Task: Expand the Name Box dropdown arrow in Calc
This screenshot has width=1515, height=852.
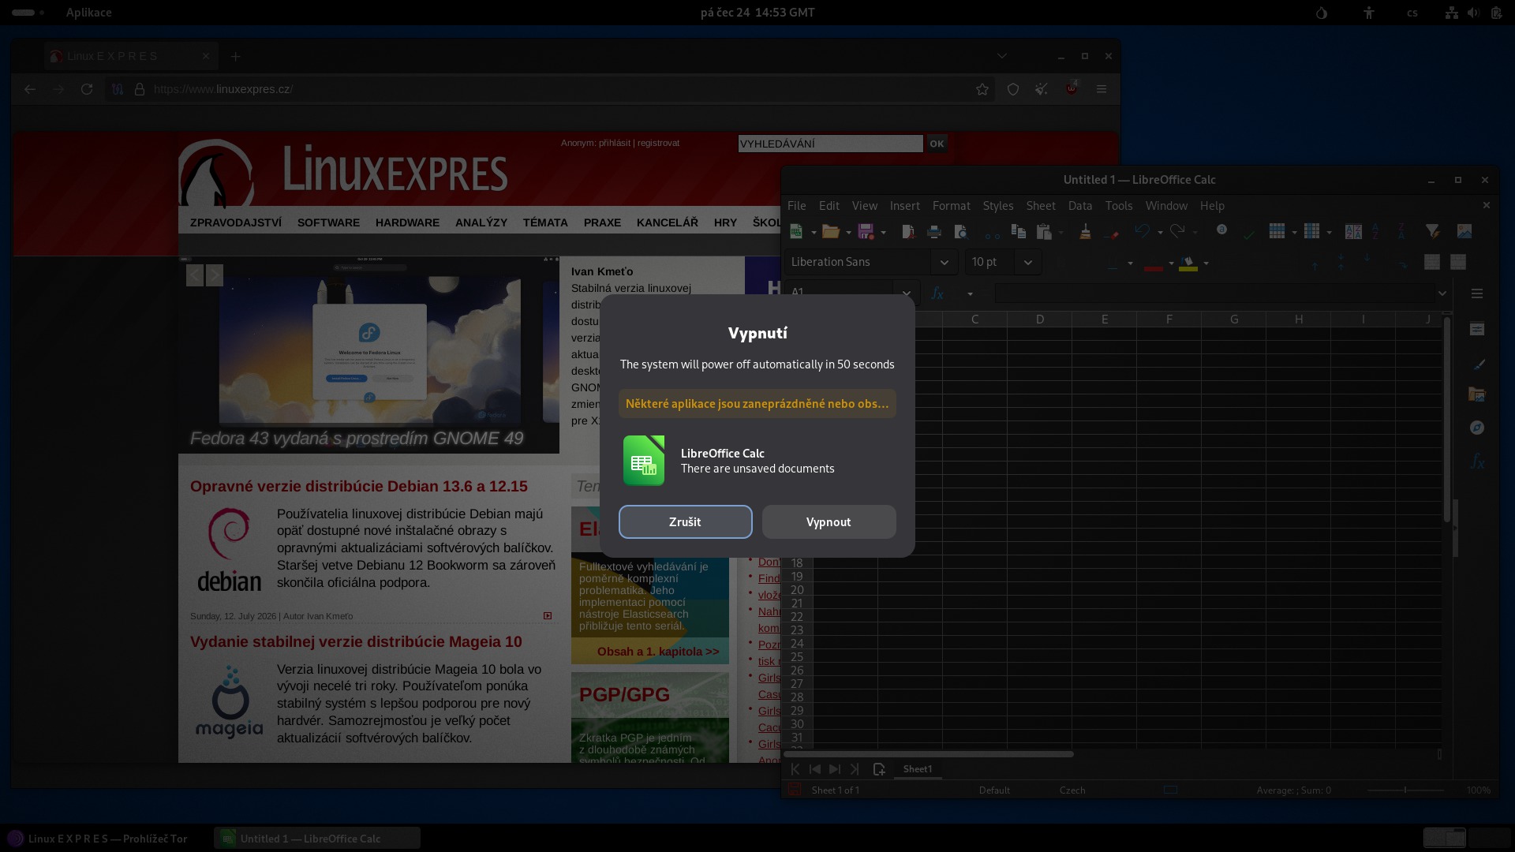Action: pos(907,293)
